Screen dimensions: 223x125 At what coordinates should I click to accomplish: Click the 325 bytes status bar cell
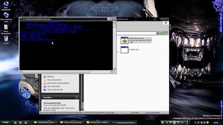click(x=135, y=112)
